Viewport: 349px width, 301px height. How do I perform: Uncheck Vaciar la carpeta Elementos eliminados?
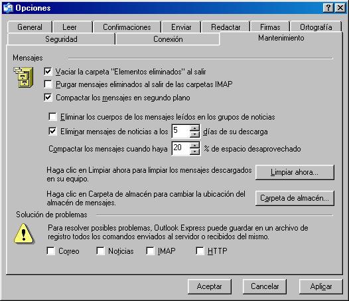click(x=48, y=71)
